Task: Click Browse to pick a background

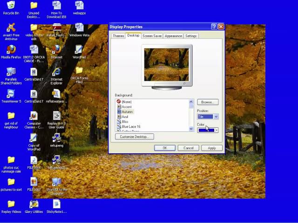Action: pyautogui.click(x=208, y=102)
